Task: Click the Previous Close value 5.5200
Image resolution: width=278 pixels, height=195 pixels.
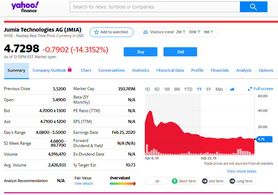Action: click(59, 89)
